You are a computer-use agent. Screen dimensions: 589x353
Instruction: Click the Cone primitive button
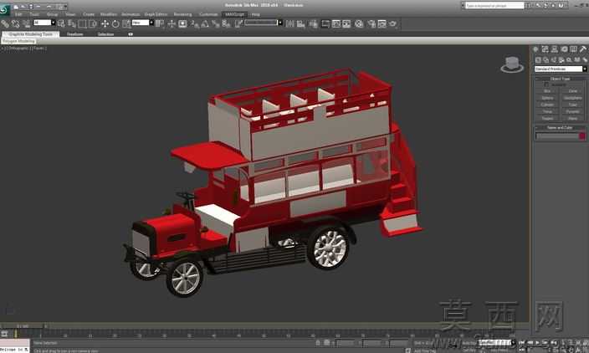pos(572,91)
